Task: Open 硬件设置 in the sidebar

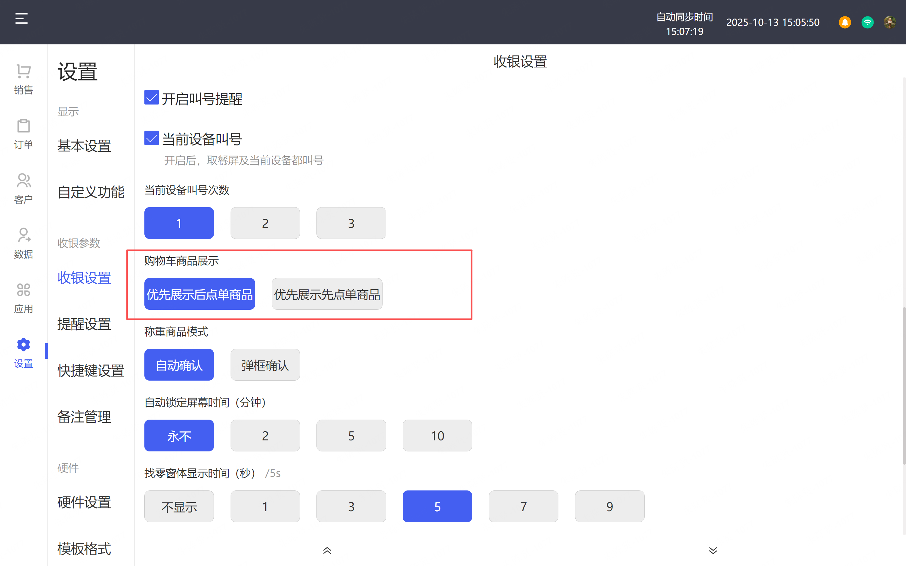Action: 84,502
